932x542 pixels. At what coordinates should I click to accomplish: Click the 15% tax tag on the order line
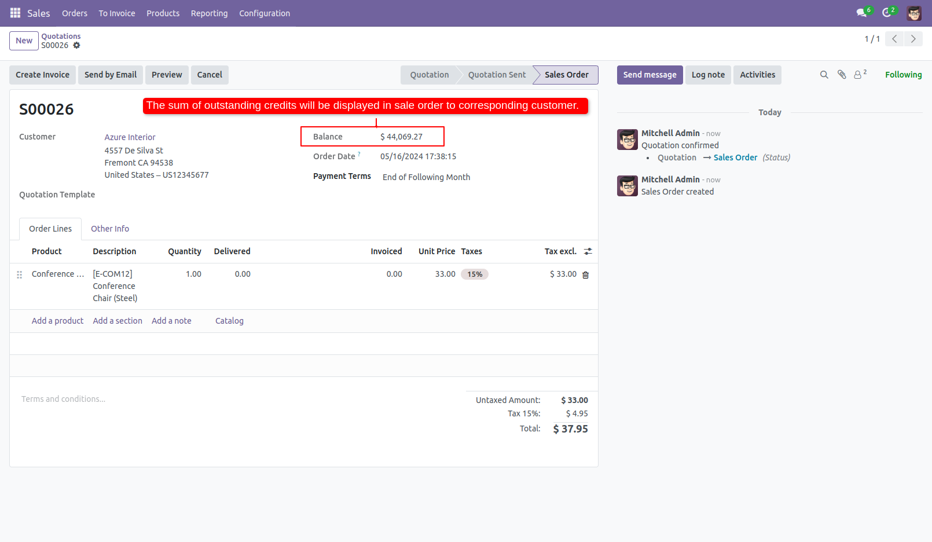pyautogui.click(x=474, y=274)
